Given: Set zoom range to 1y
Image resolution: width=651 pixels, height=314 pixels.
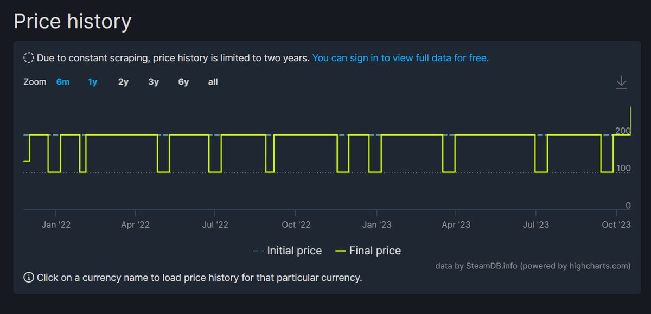Looking at the screenshot, I should click(x=93, y=82).
